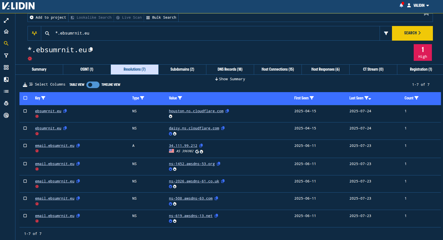
Task: Open the notifications bell
Action: tap(401, 5)
